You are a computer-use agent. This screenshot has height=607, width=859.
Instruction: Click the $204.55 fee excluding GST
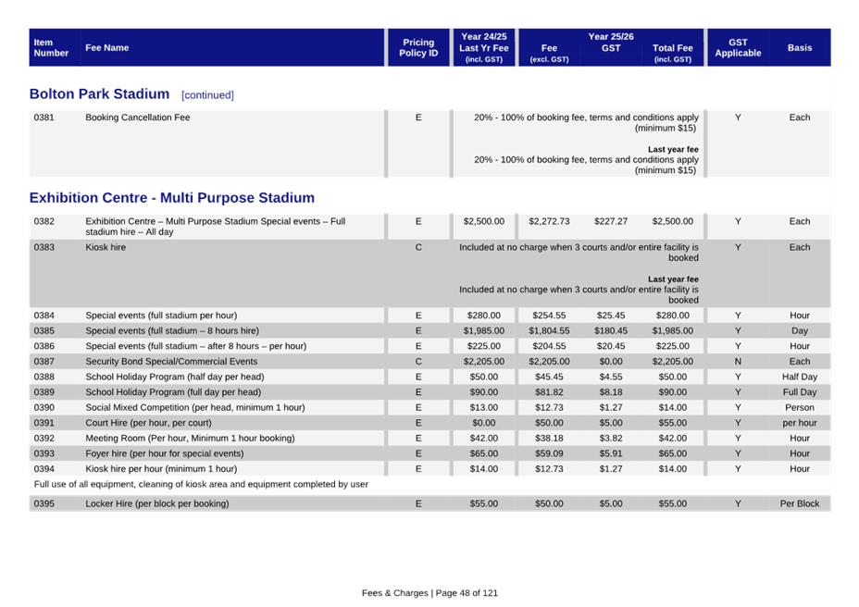tap(549, 346)
